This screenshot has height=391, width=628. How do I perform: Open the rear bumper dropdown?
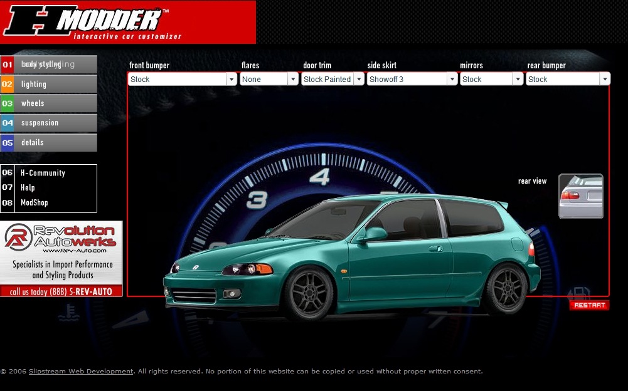tap(605, 80)
